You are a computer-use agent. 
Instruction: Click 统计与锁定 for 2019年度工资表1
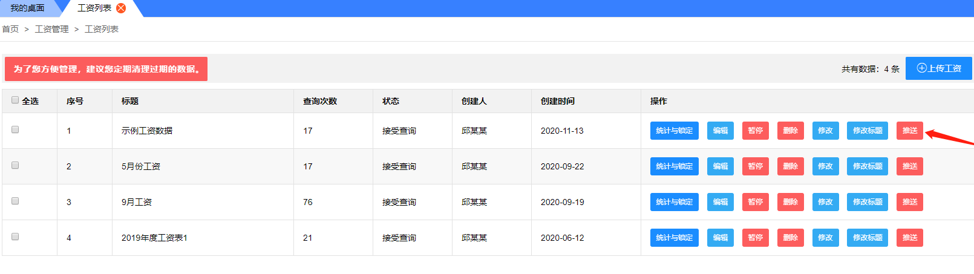tap(675, 238)
